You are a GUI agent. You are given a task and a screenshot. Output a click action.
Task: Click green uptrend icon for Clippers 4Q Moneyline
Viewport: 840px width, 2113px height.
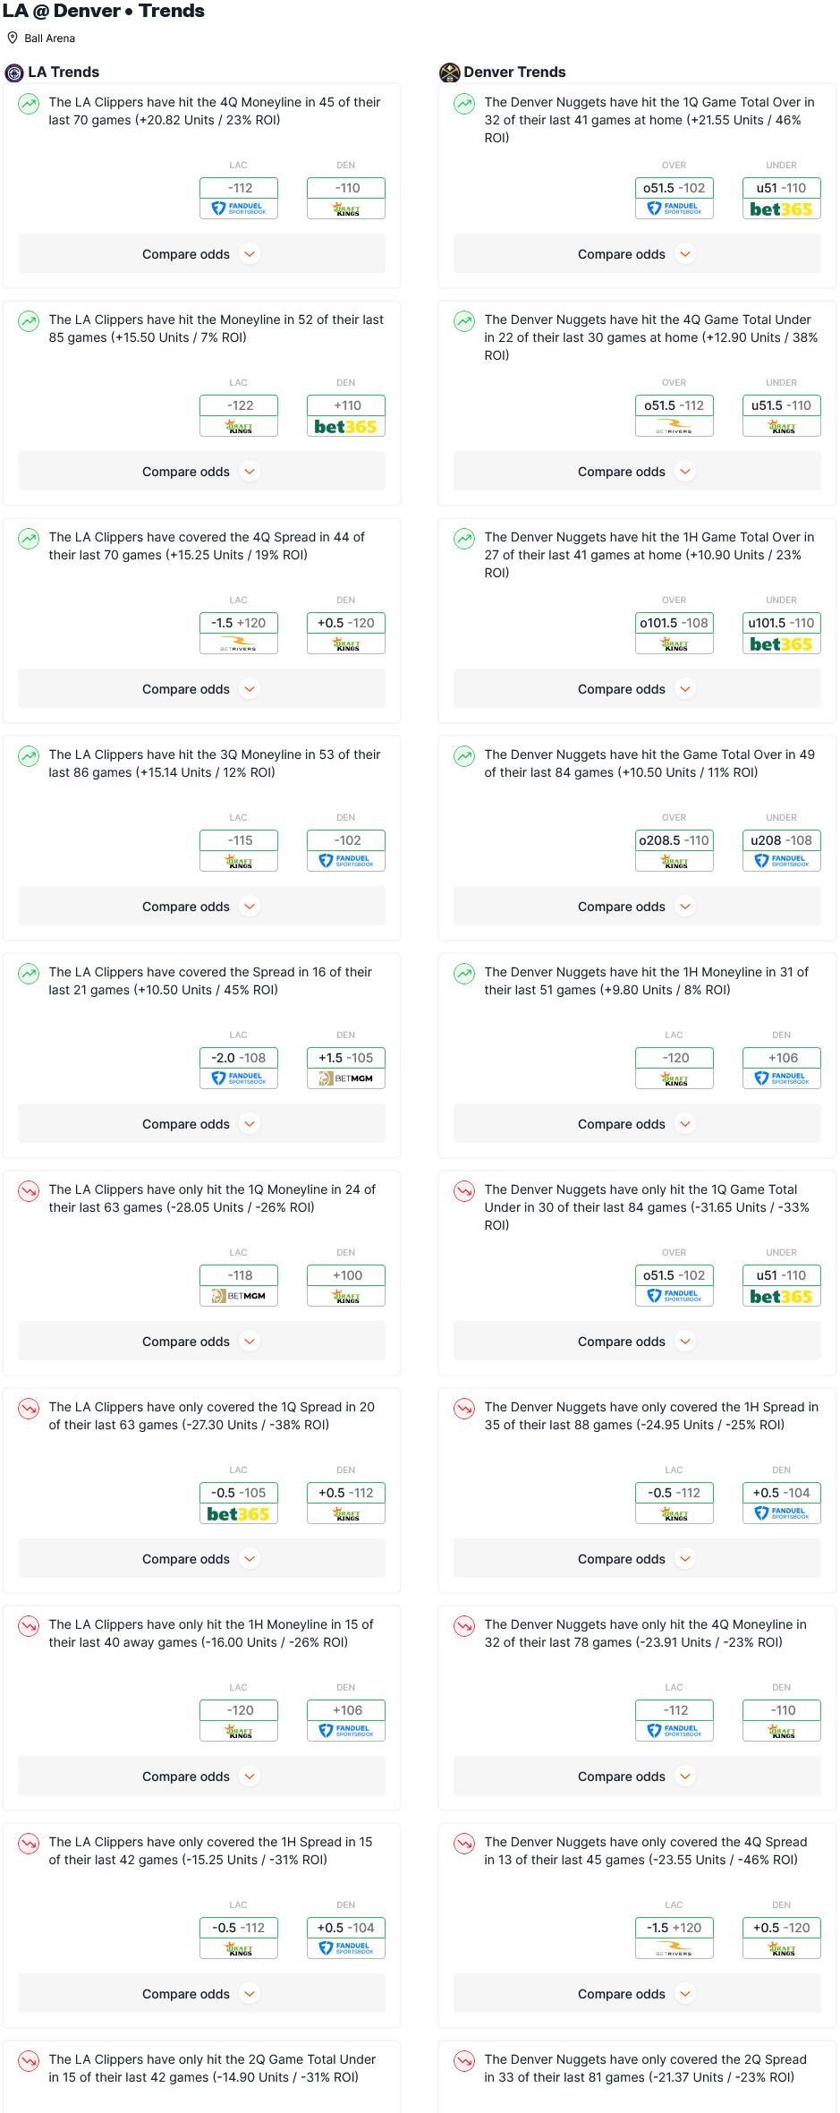pyautogui.click(x=29, y=104)
